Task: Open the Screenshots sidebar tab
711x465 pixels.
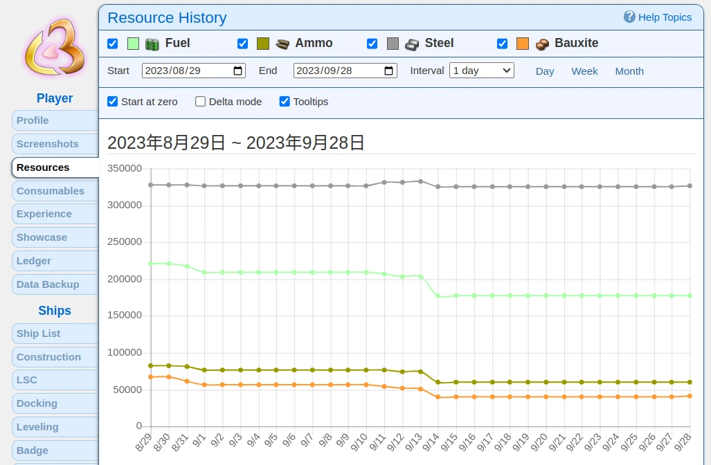Action: tap(55, 144)
